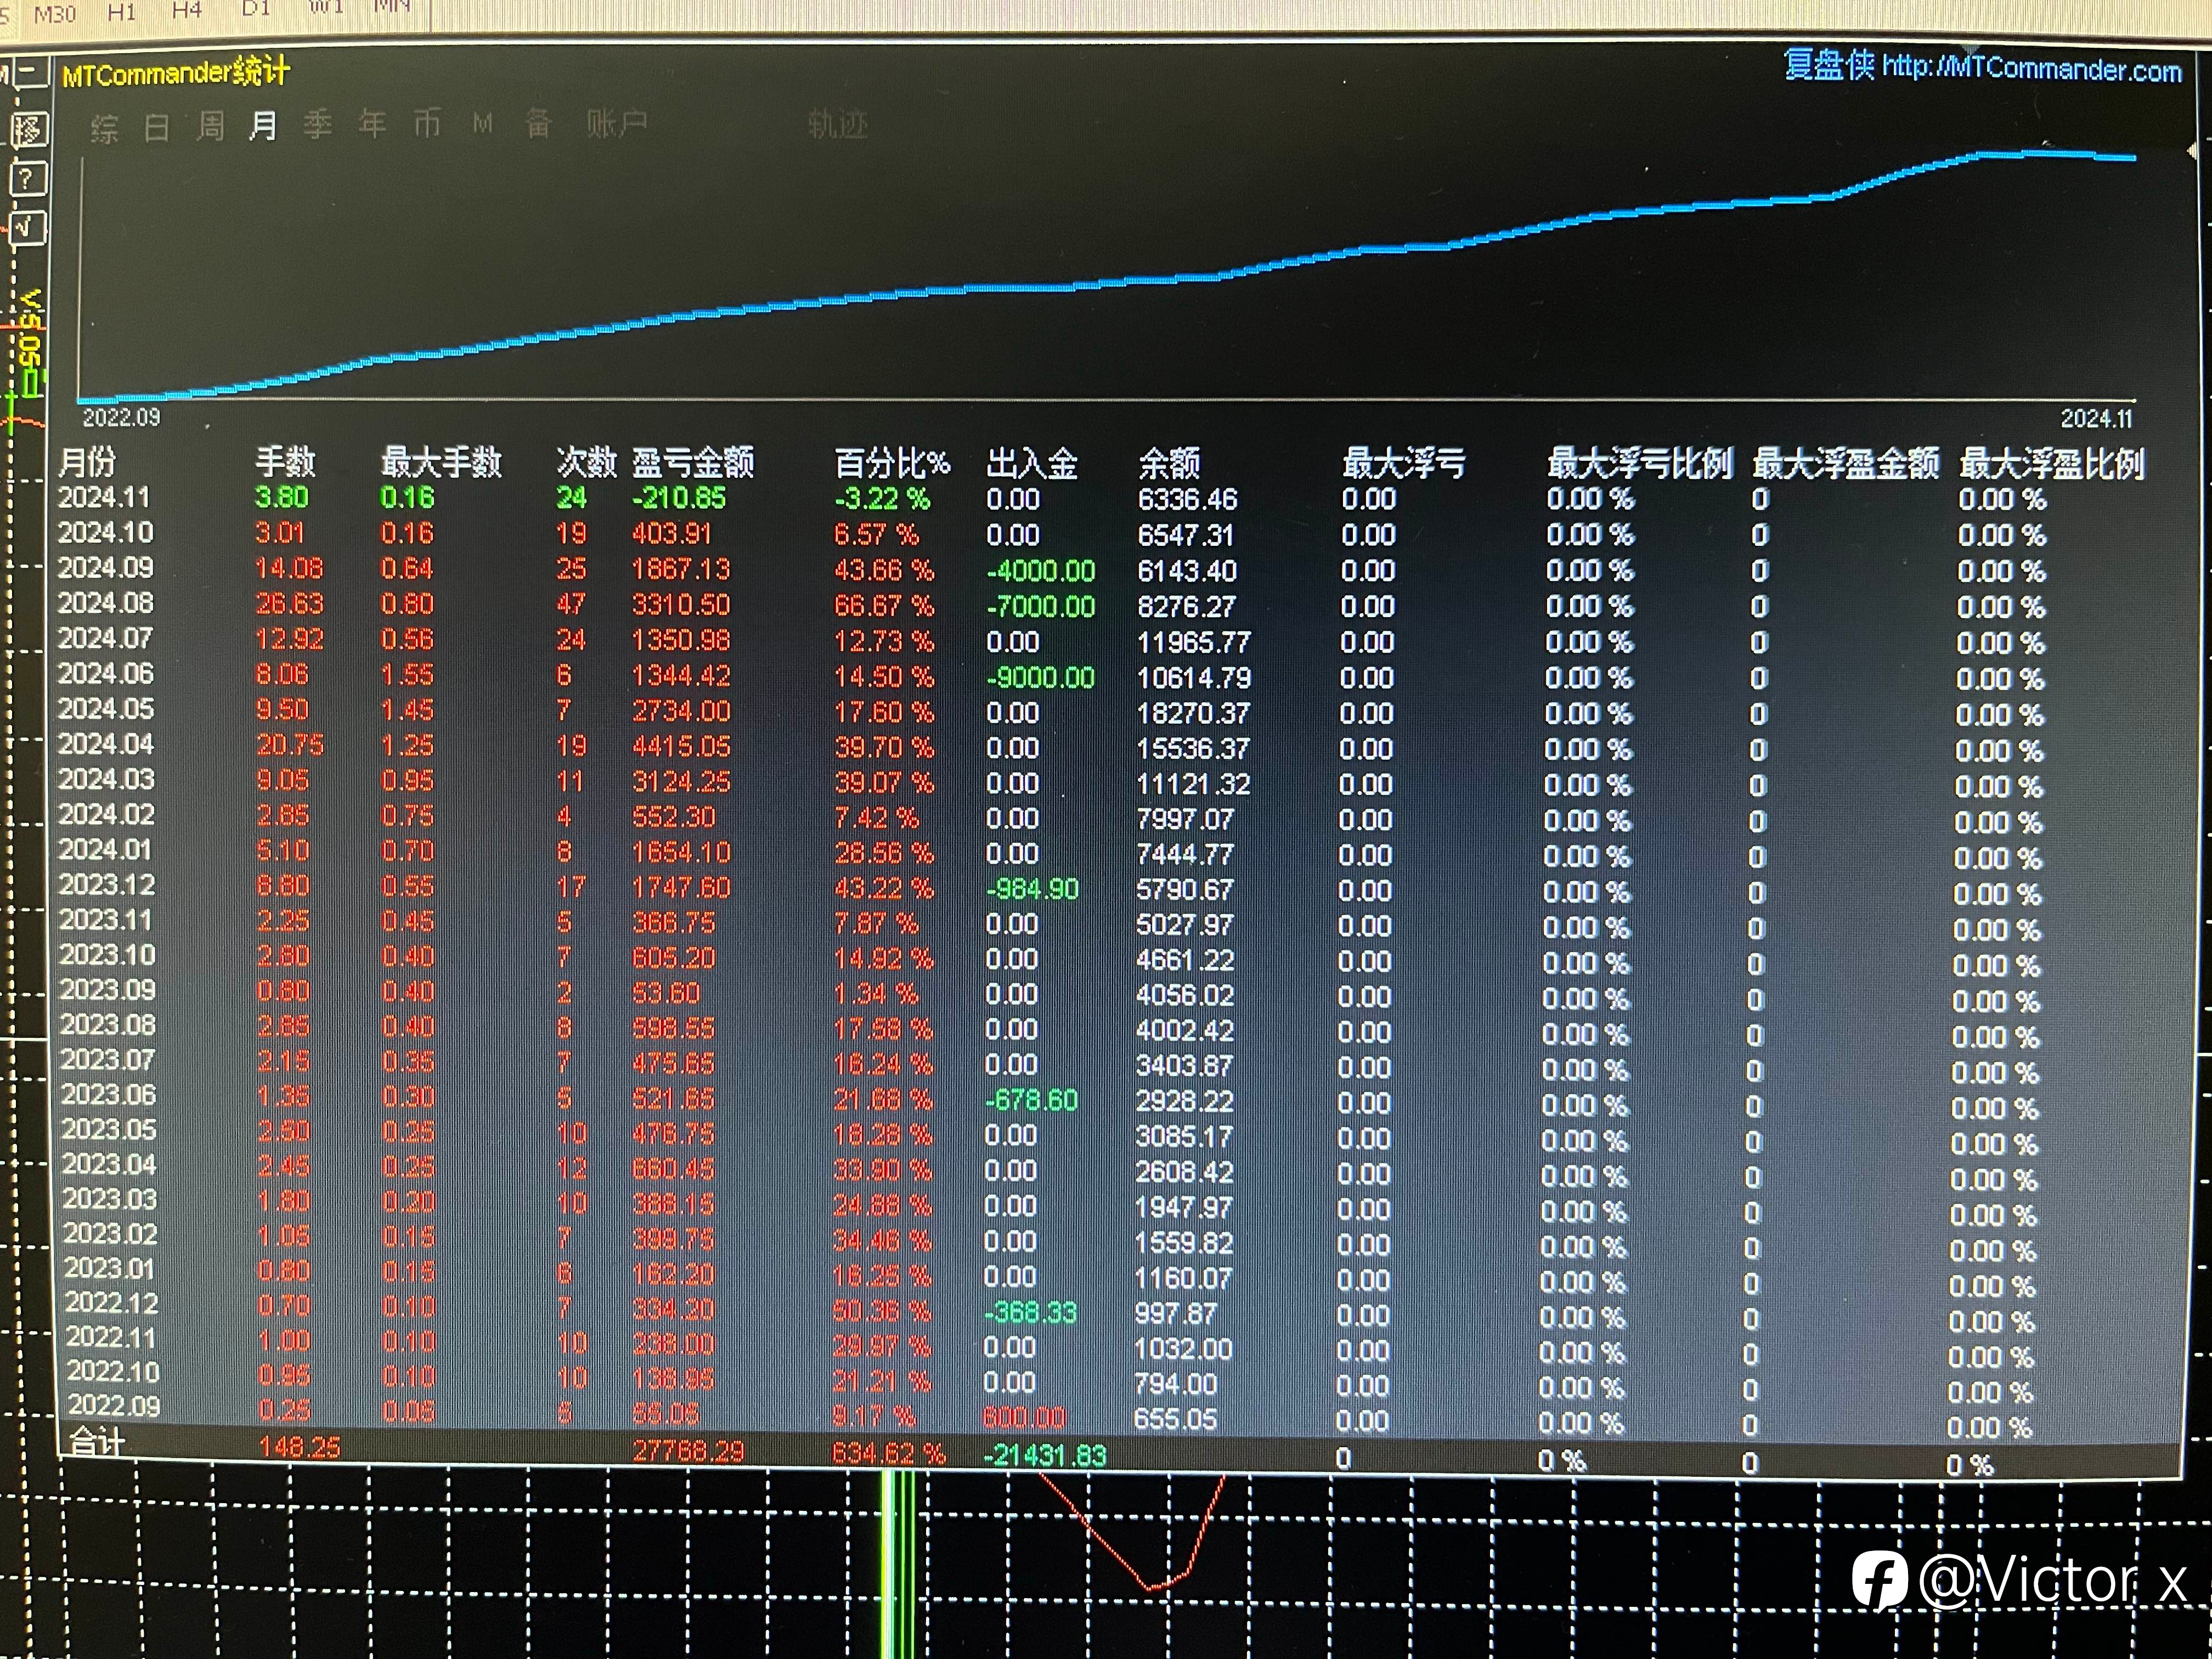The height and width of the screenshot is (1659, 2212).
Task: Click the MTCommander统计 panel title
Action: pos(176,73)
